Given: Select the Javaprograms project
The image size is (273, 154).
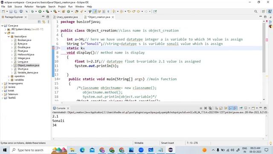Looking at the screenshot, I should point(15,83).
